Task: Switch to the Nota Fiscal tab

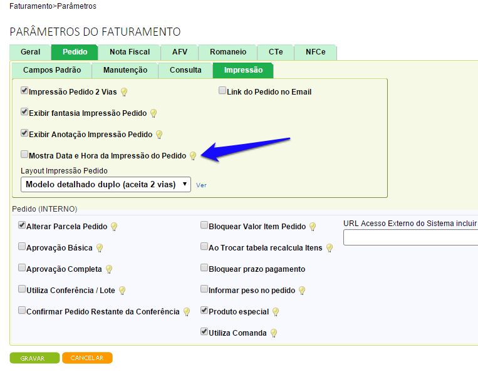Action: coord(130,53)
